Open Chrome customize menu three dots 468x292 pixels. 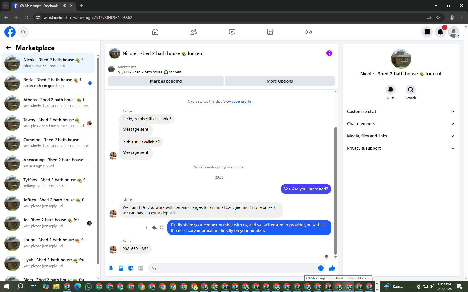tap(462, 18)
